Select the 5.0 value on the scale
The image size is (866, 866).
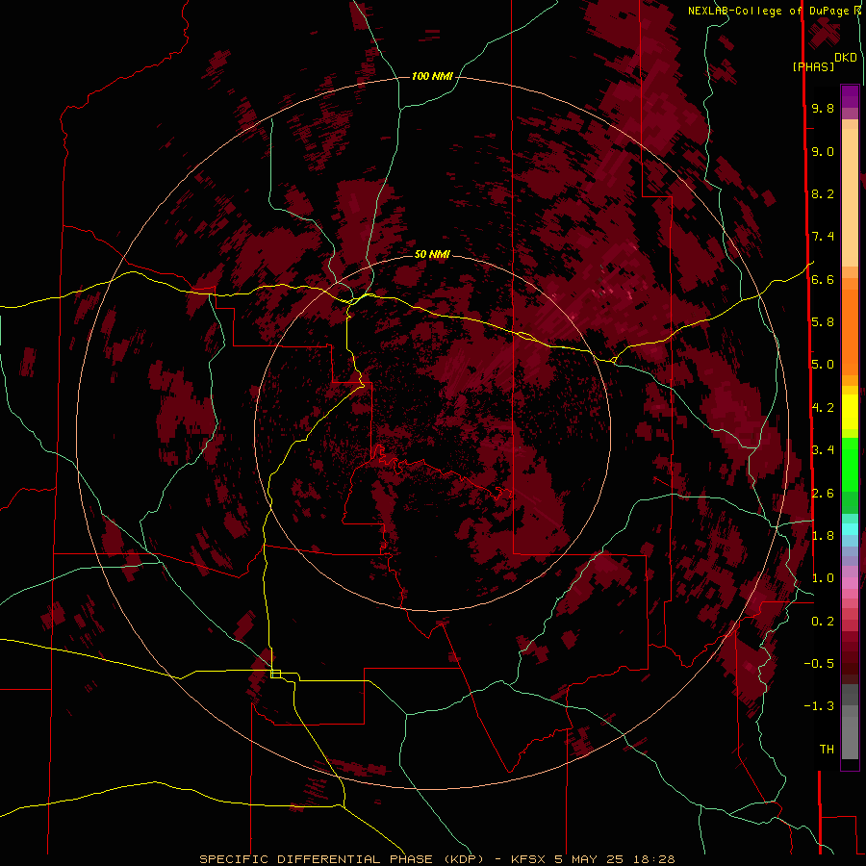pos(823,365)
